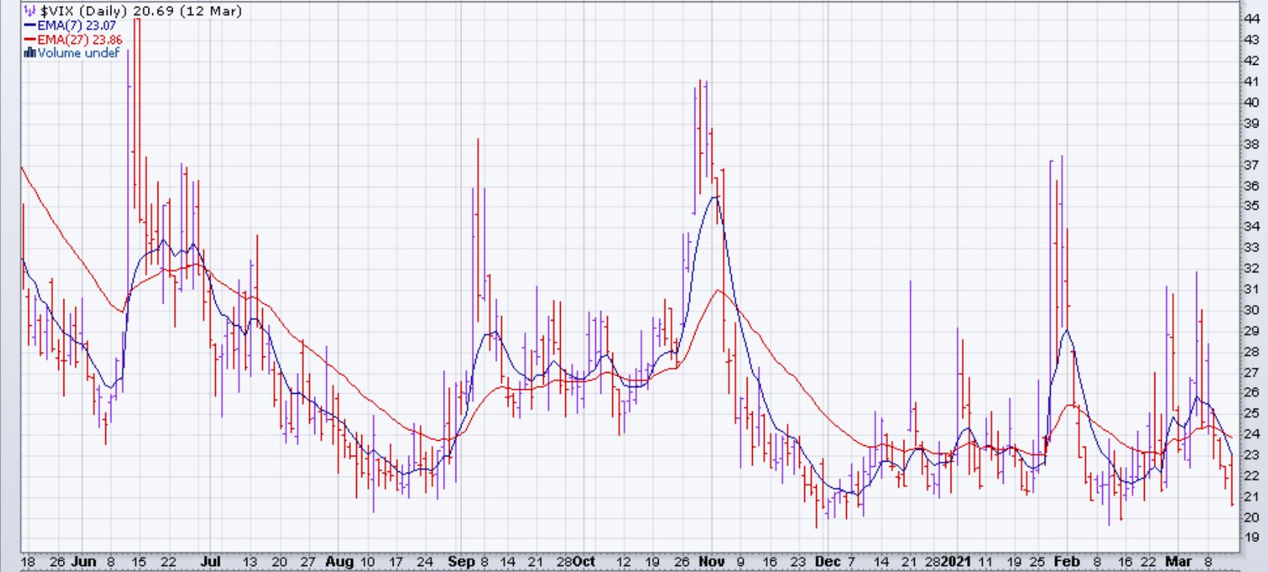This screenshot has height=572, width=1268.
Task: Click the Jun label on date axis
Action: coord(86,562)
